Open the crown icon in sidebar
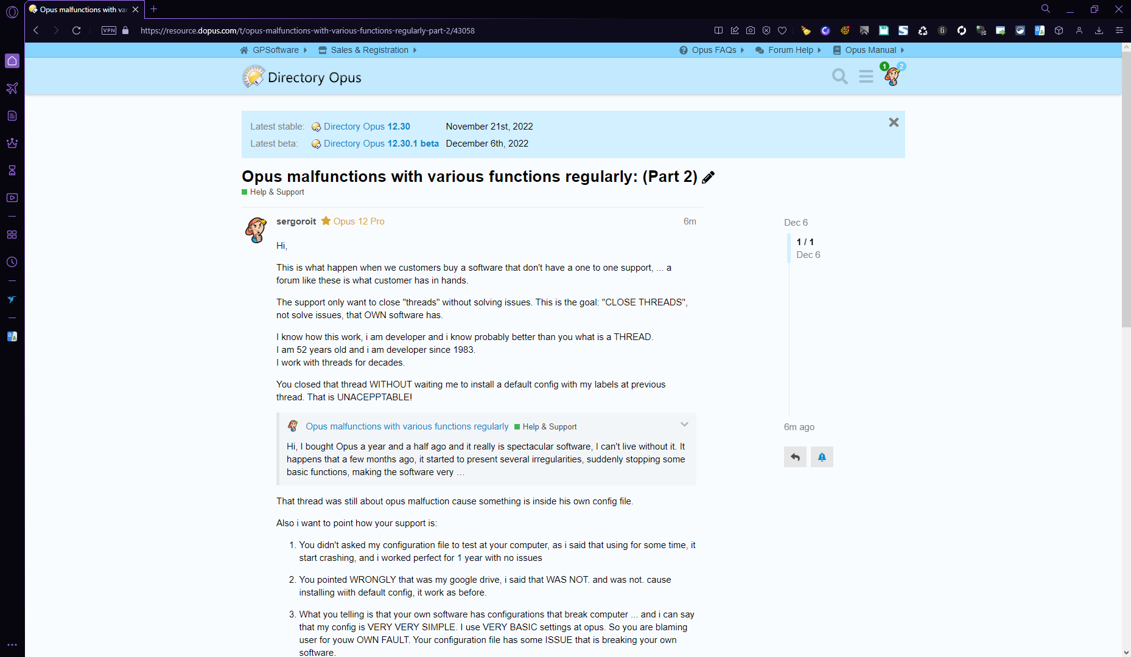Image resolution: width=1131 pixels, height=657 pixels. pyautogui.click(x=12, y=143)
